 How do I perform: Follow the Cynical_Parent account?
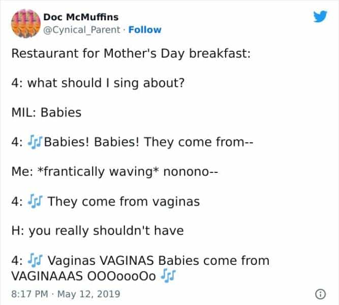(145, 29)
